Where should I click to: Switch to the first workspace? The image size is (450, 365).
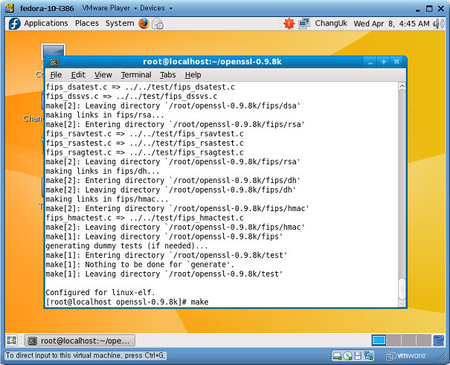click(379, 340)
